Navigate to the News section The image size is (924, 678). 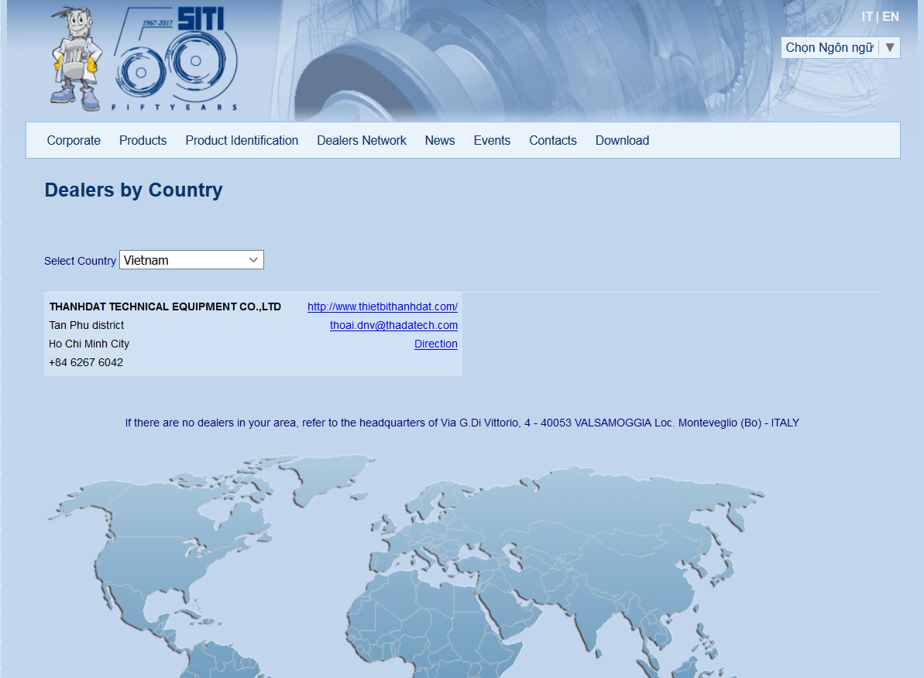point(440,140)
